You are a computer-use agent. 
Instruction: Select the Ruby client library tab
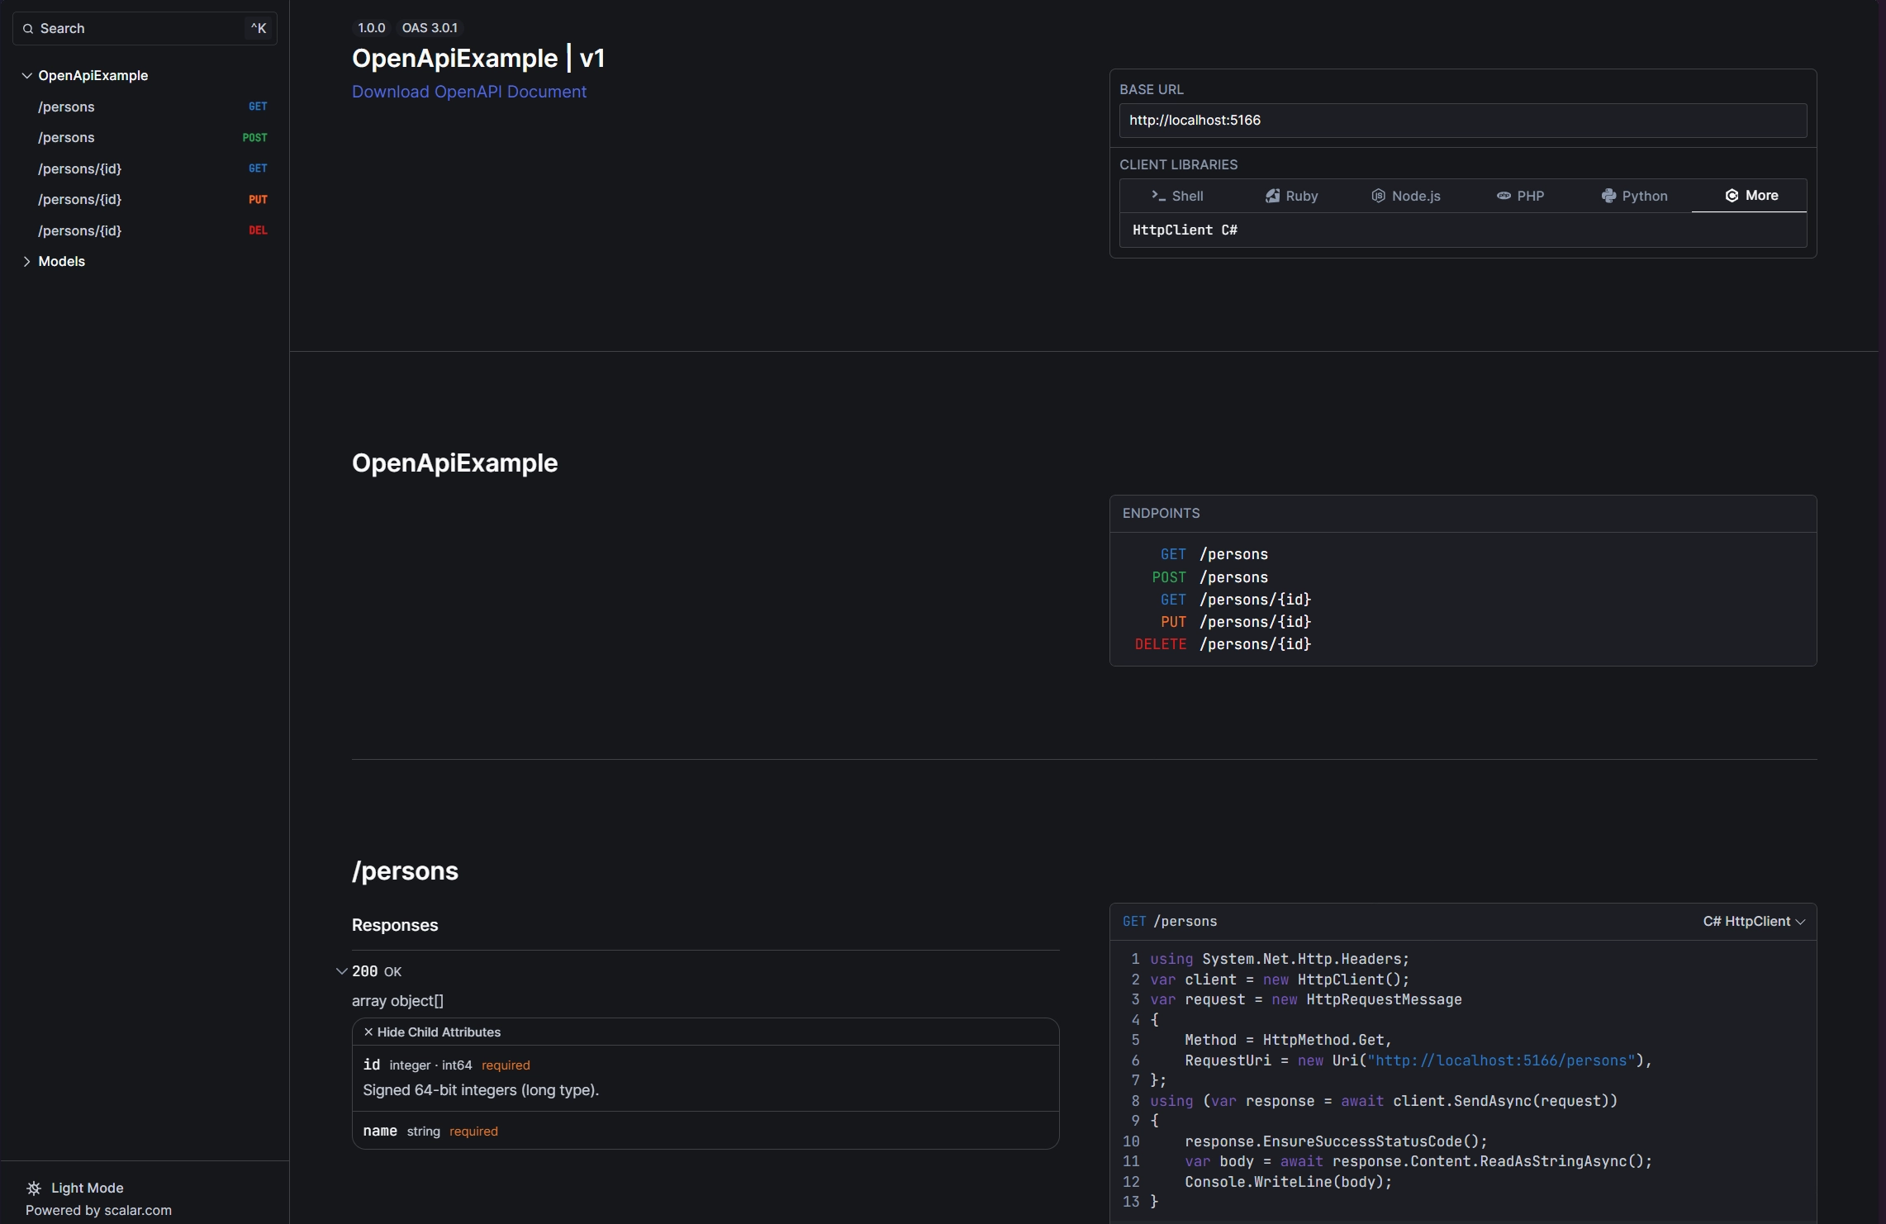(x=1291, y=196)
